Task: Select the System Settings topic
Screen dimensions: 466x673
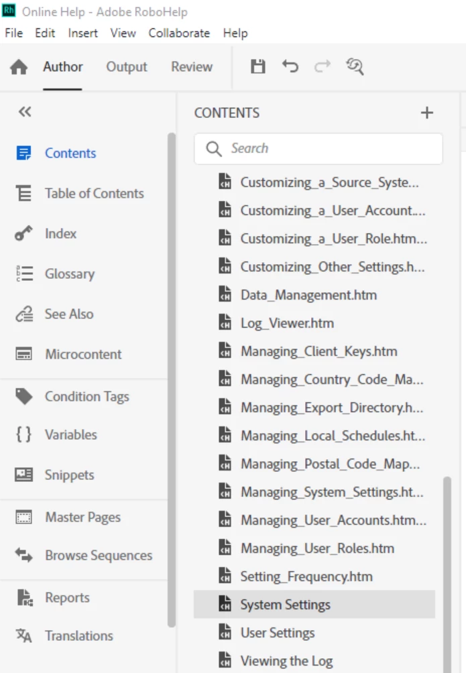Action: tap(314, 605)
